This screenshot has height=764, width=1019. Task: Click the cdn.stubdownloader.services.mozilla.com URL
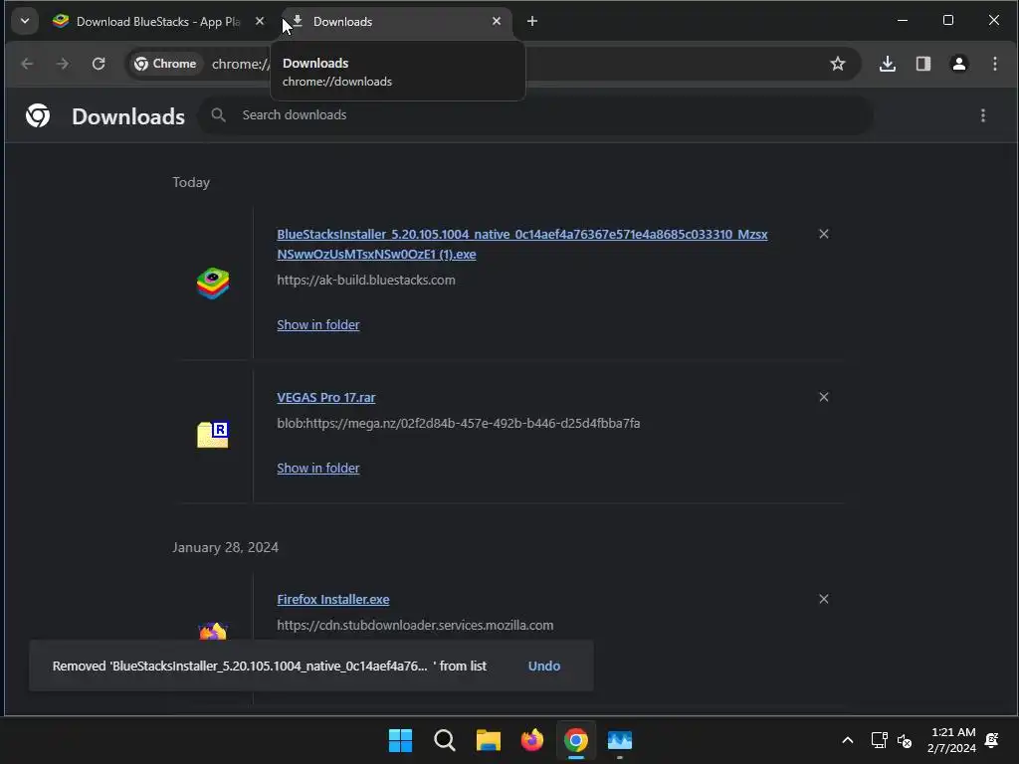click(415, 626)
